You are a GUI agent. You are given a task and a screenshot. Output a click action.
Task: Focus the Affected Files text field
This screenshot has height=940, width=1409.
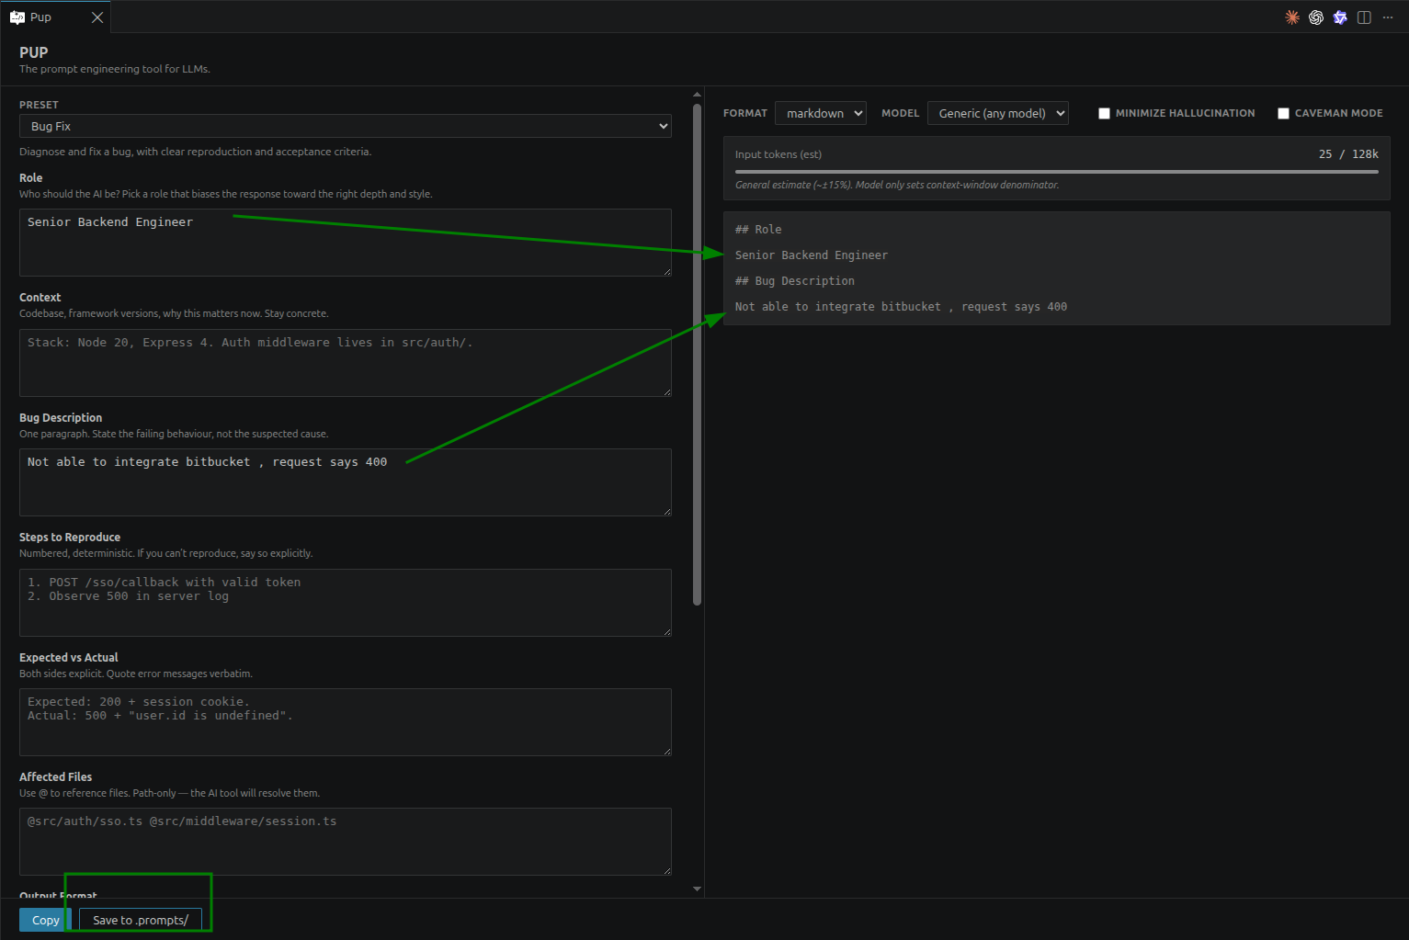coord(346,842)
